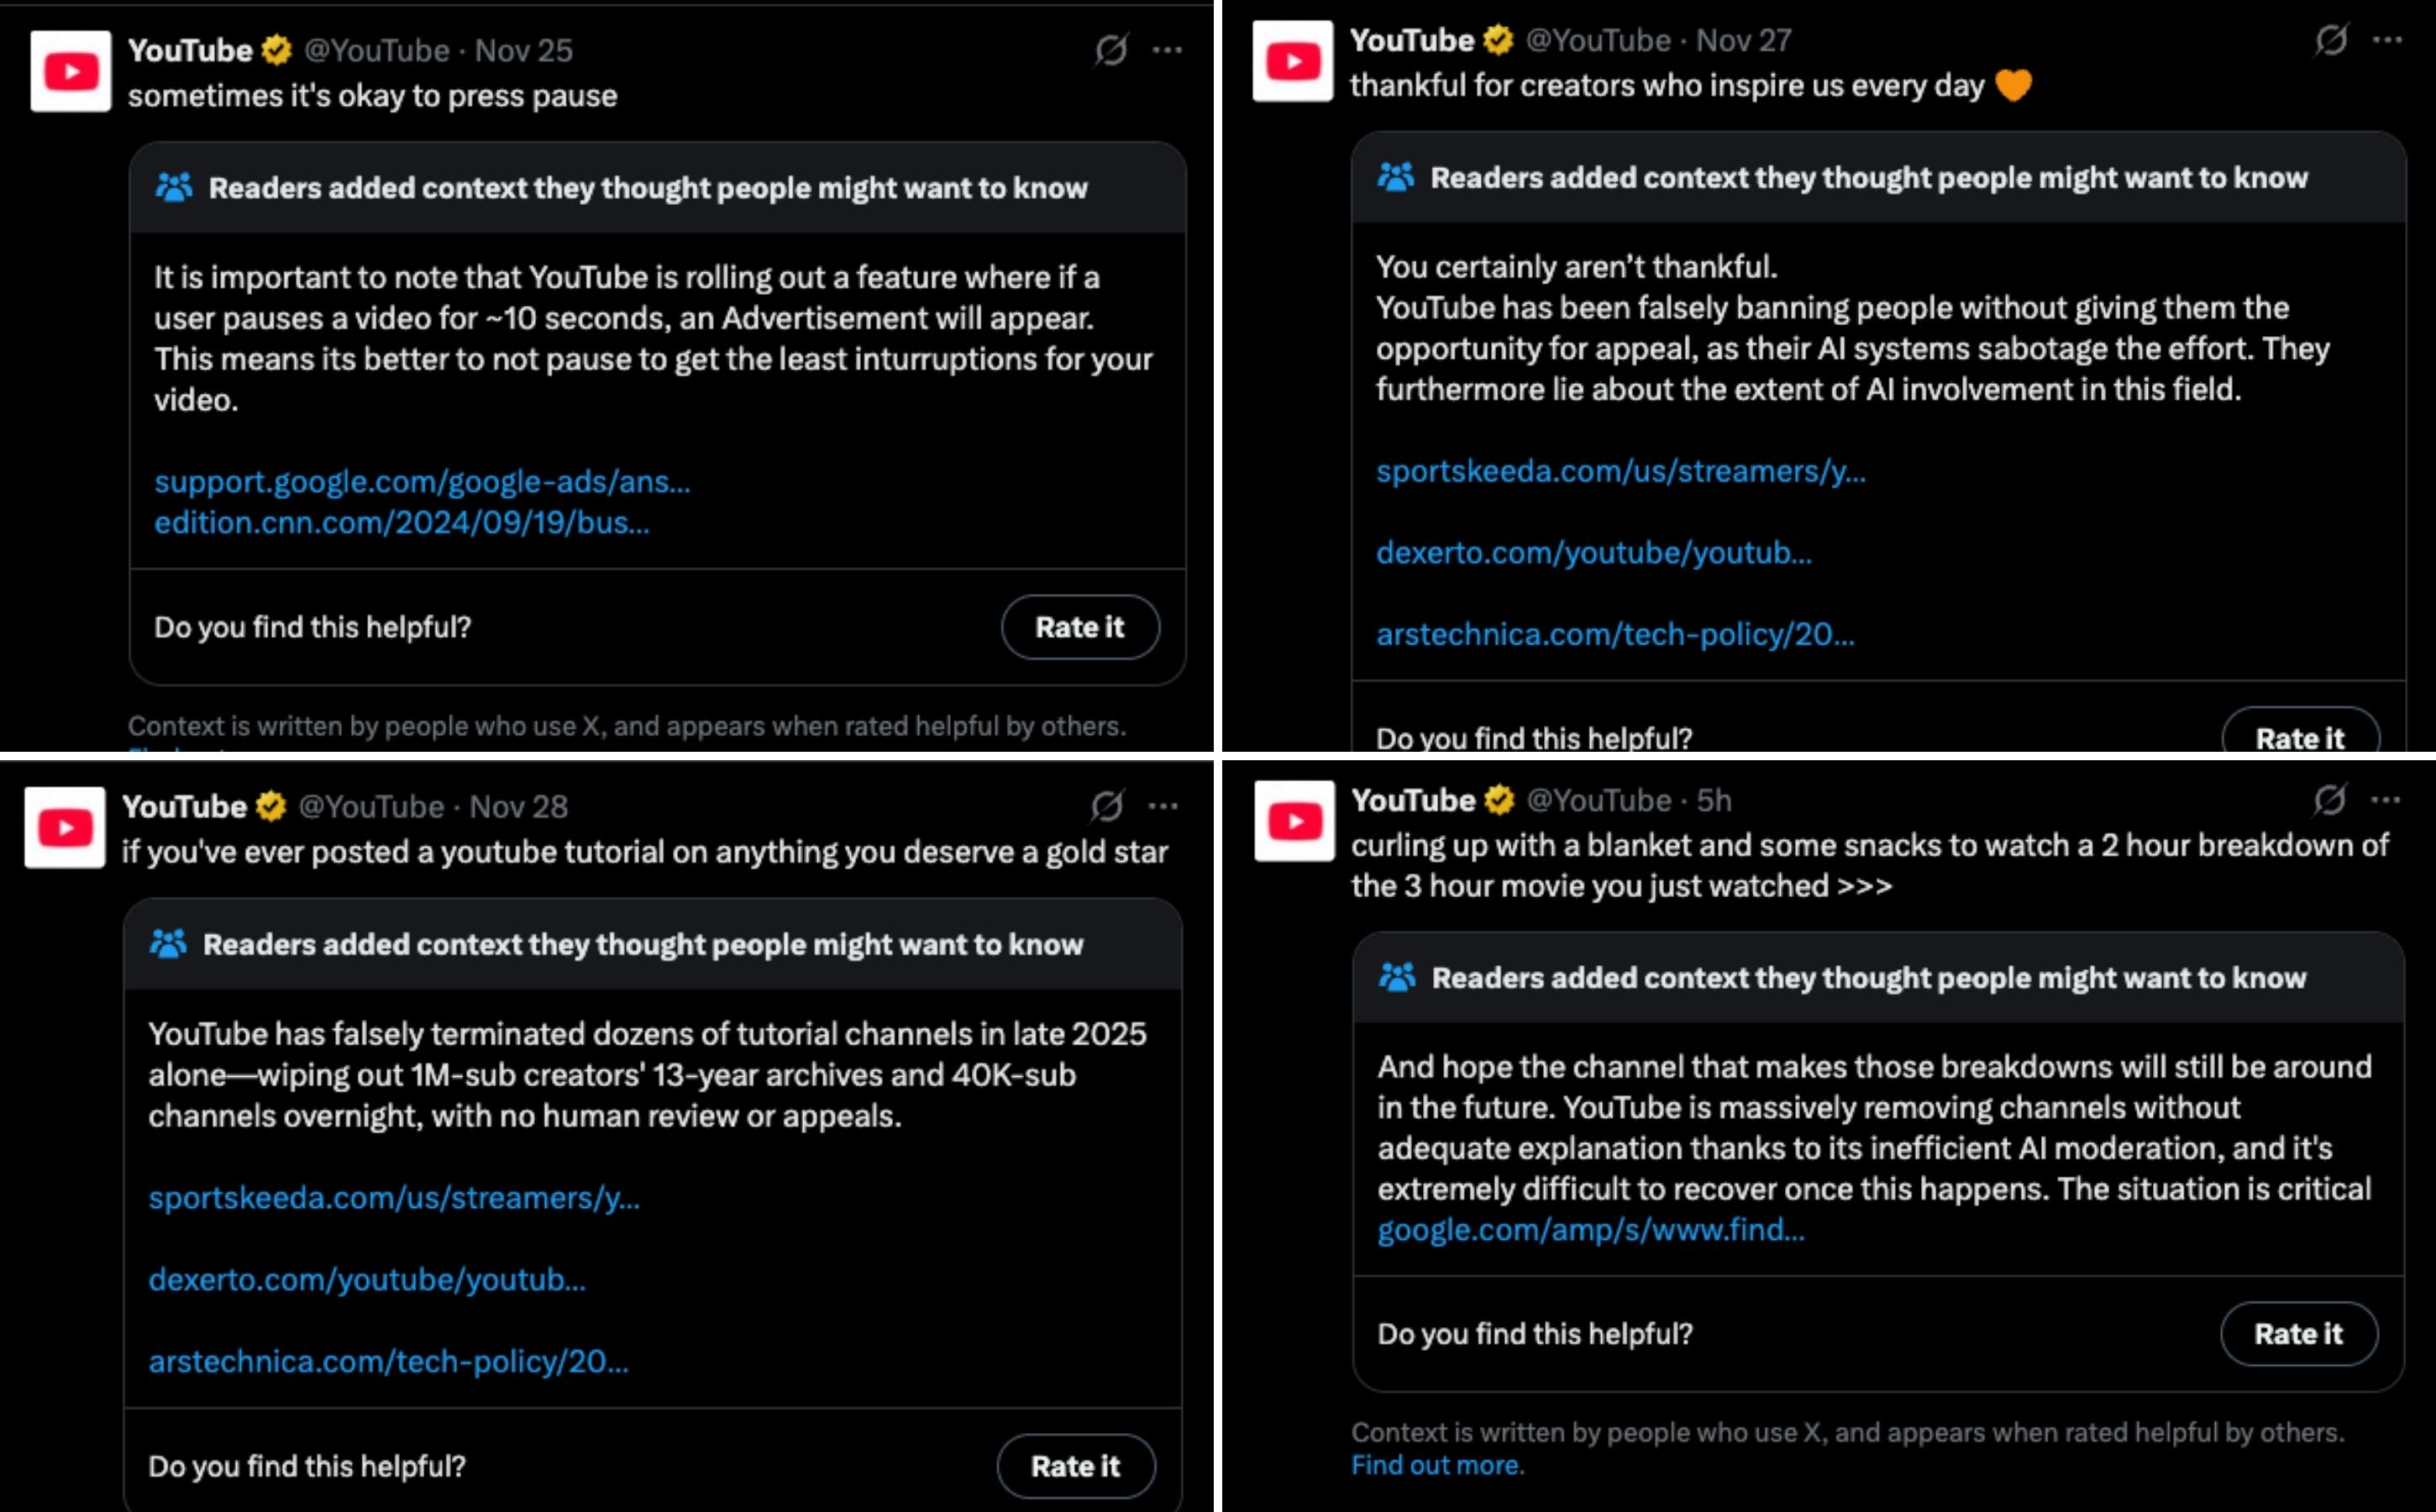Click YouTube avatar on blanket snacks tweet
The width and height of the screenshot is (2436, 1512).
click(1294, 821)
